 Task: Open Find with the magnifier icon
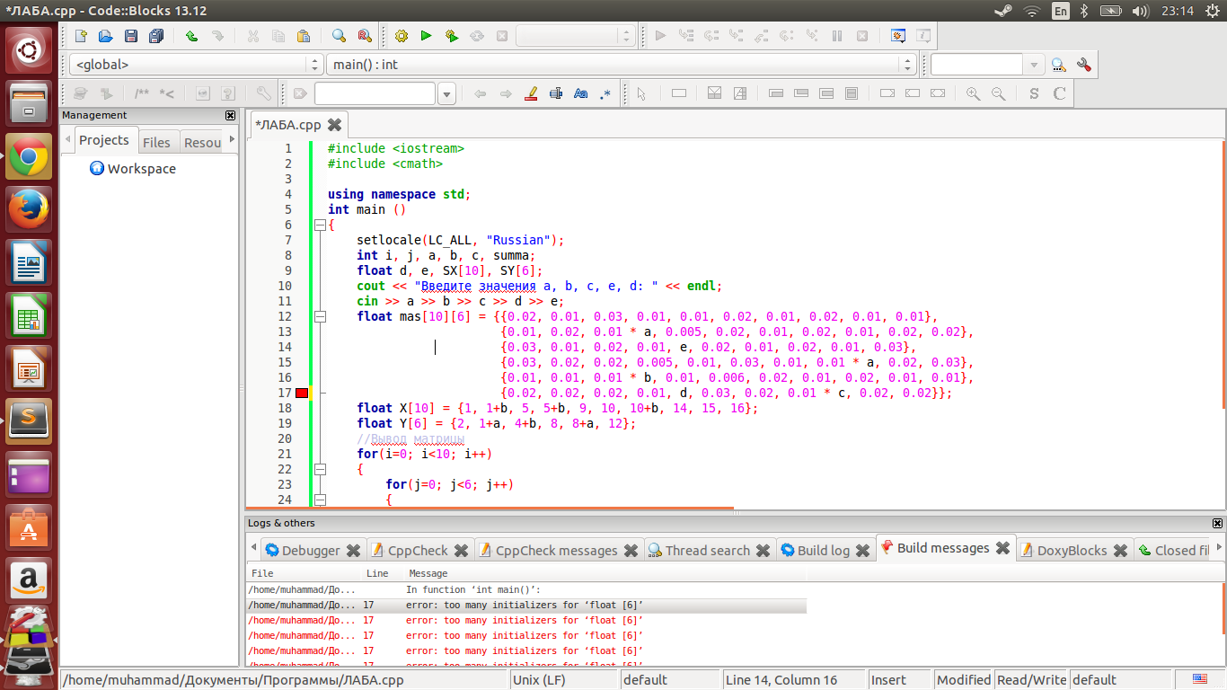(339, 36)
